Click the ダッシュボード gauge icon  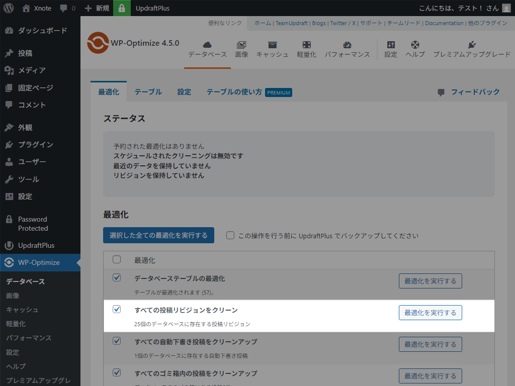[9, 31]
